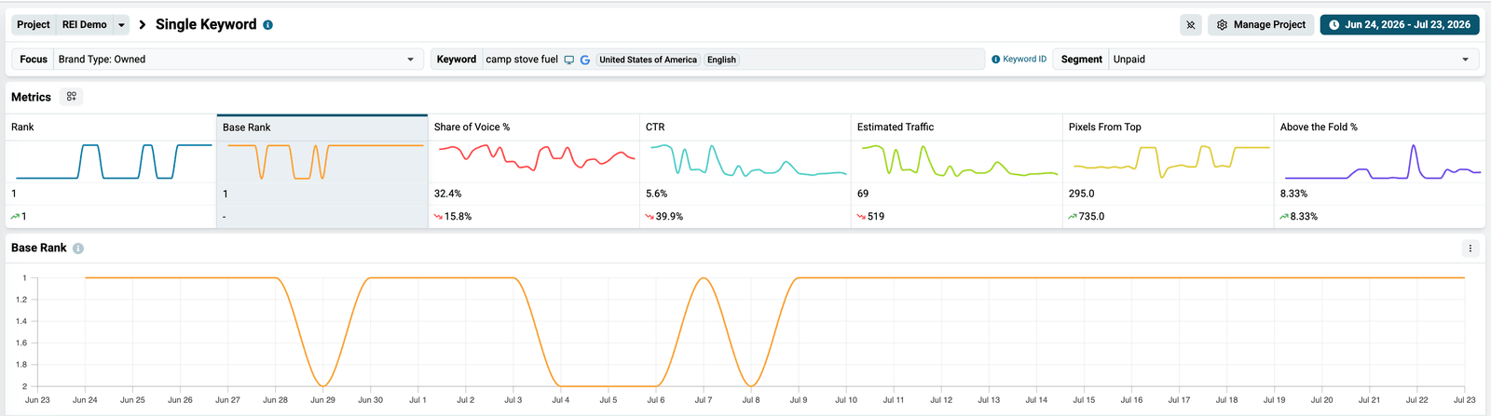Select the Above the Fold % metric card
This screenshot has height=416, width=1491.
point(1380,171)
